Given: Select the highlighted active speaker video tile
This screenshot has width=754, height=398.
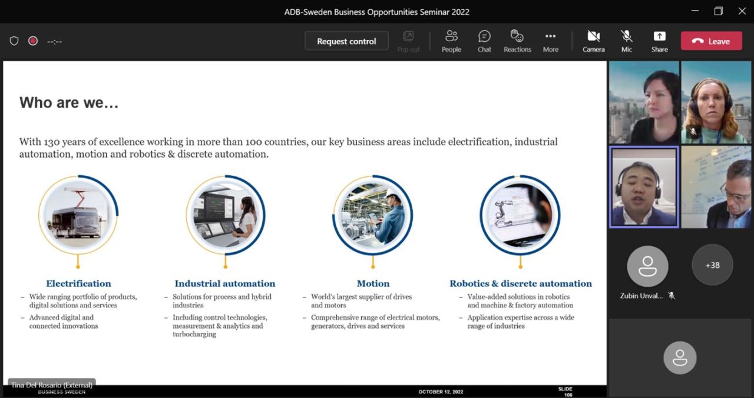Looking at the screenshot, I should [643, 187].
